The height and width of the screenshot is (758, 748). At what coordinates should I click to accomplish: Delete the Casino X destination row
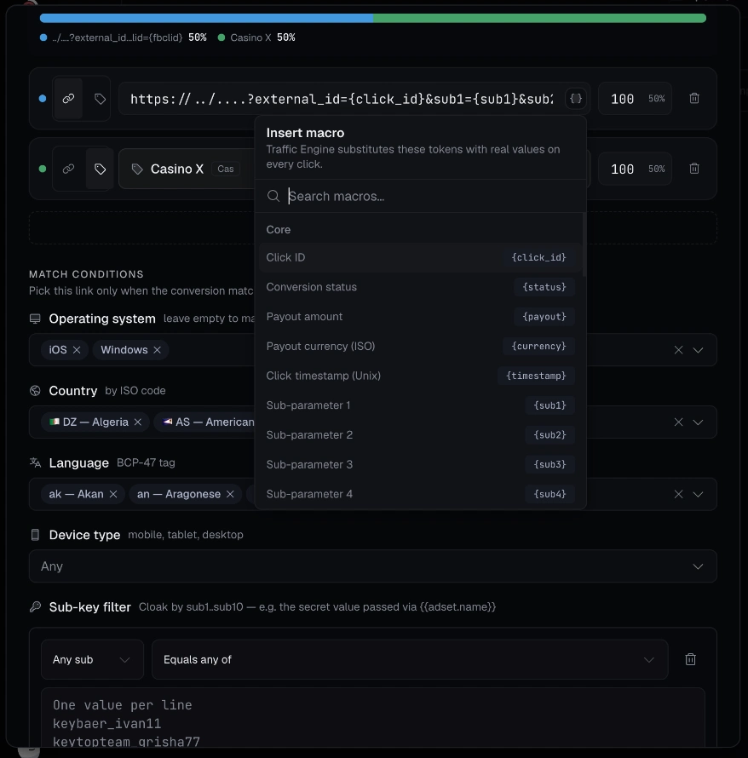click(x=693, y=169)
